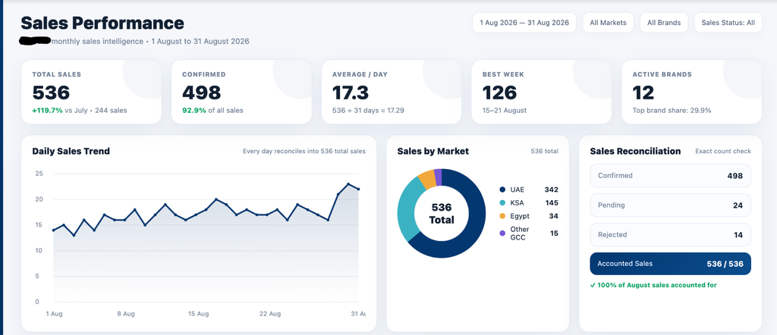Click '536 ÷ 31 days = 17.29' text

pos(368,111)
